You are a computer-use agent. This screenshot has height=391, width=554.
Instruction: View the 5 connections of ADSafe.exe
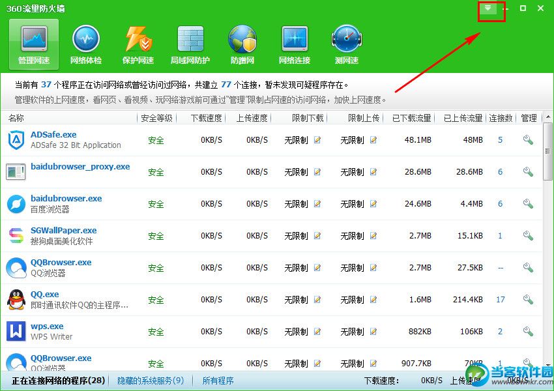tap(501, 140)
